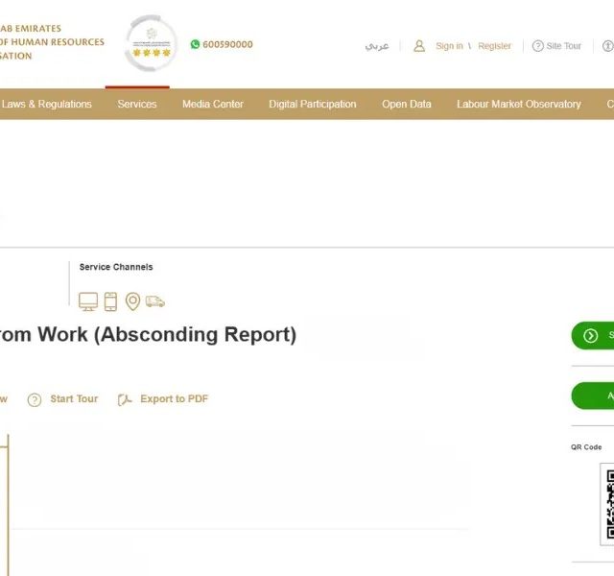The image size is (614, 576).
Task: Click the Register link
Action: tap(494, 46)
